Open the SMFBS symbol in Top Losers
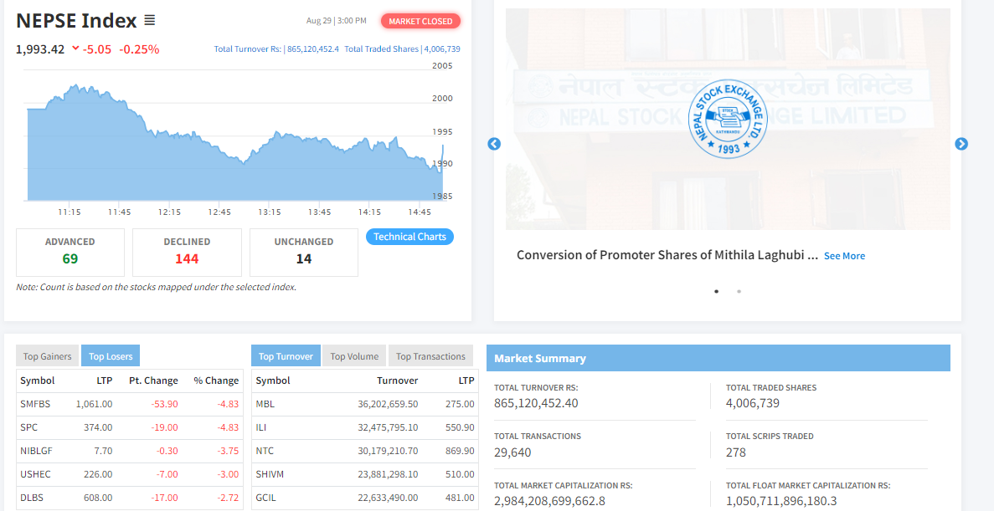This screenshot has width=994, height=511. [35, 404]
